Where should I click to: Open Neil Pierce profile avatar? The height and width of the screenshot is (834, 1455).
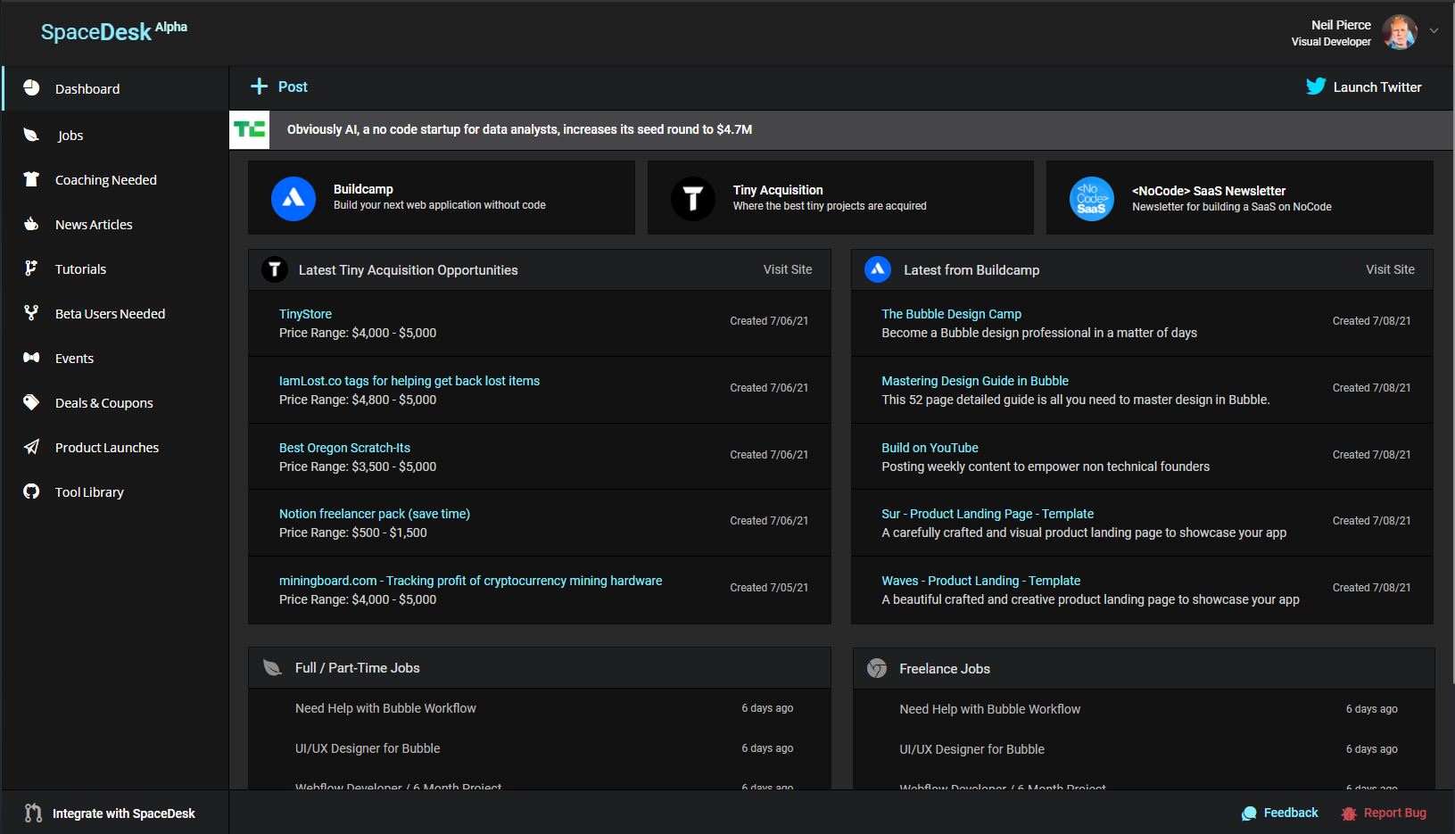[x=1400, y=32]
